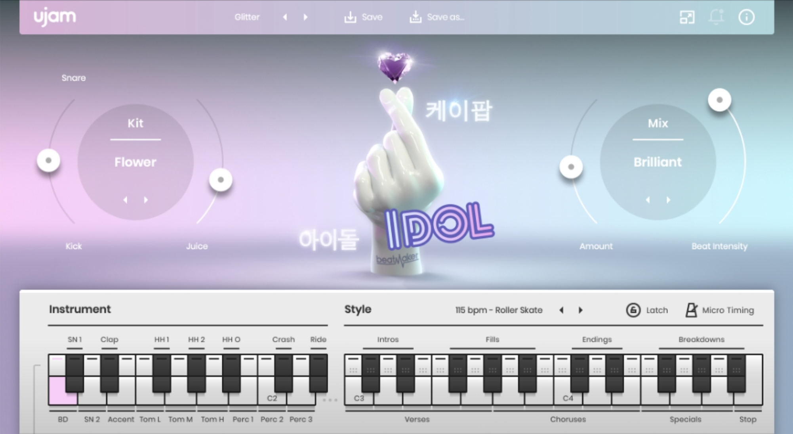This screenshot has width=793, height=434.
Task: Click Save as… button
Action: pyautogui.click(x=437, y=17)
